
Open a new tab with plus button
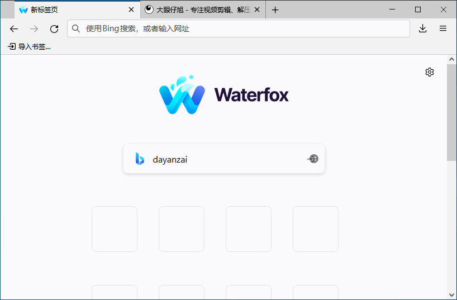click(x=275, y=10)
